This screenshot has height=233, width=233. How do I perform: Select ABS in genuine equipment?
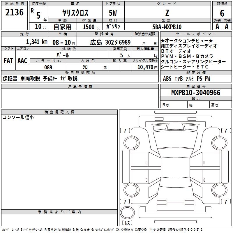pos(167,79)
